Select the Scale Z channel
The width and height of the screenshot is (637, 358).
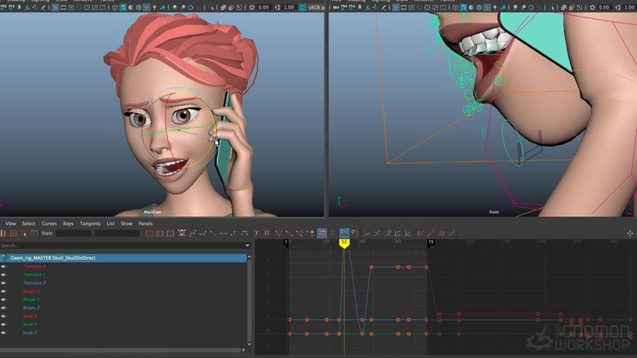click(x=30, y=333)
